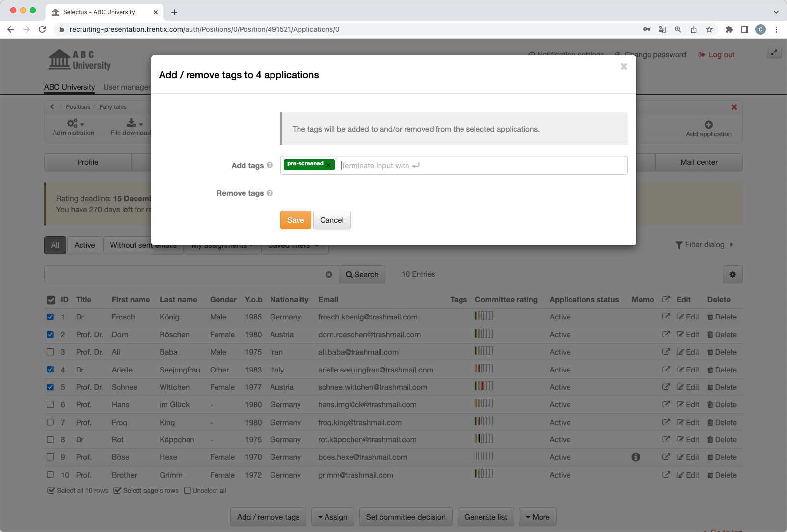
Task: Uncheck row 5 Schnee Wittchen
Action: (50, 387)
